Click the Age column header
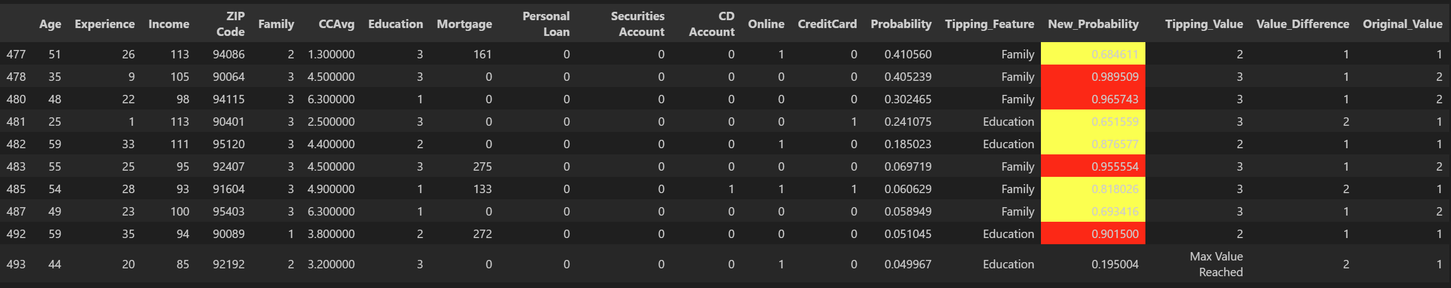 click(49, 24)
